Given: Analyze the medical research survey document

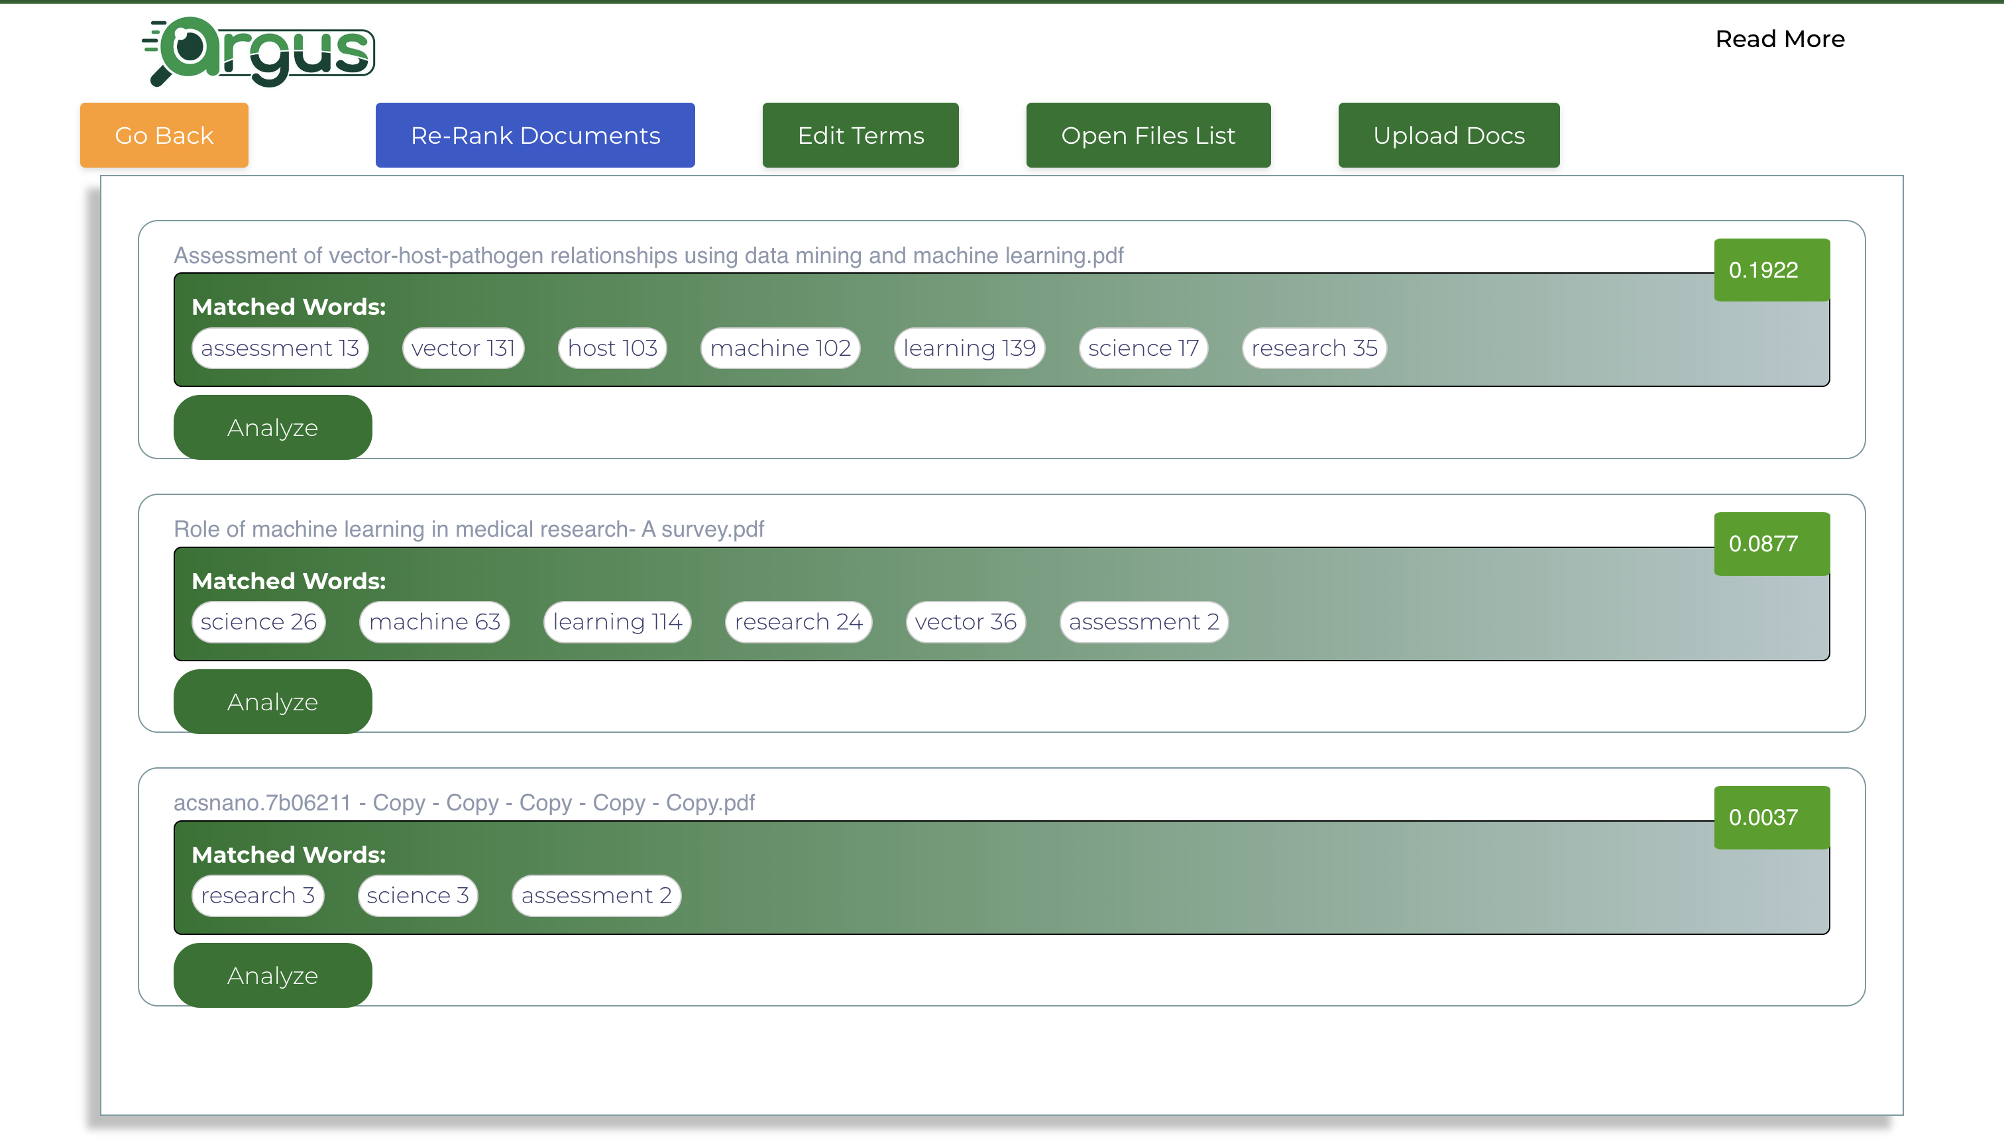Looking at the screenshot, I should click(x=273, y=702).
